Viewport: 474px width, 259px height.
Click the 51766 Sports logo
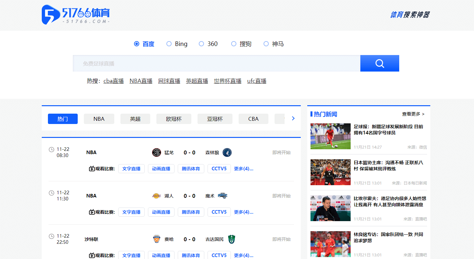pos(76,15)
